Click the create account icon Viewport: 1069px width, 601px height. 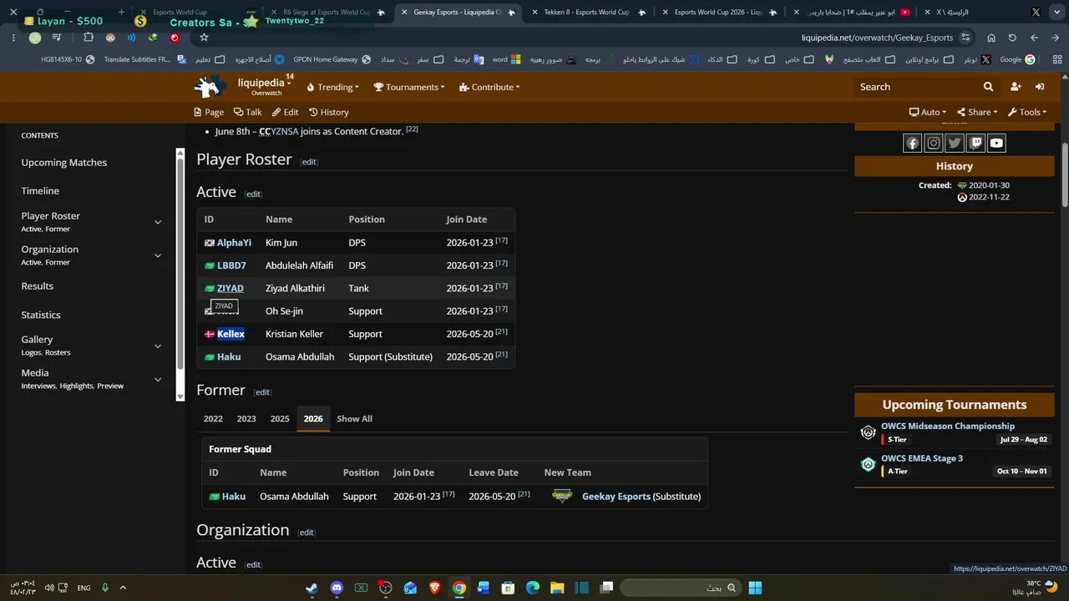click(x=1016, y=87)
